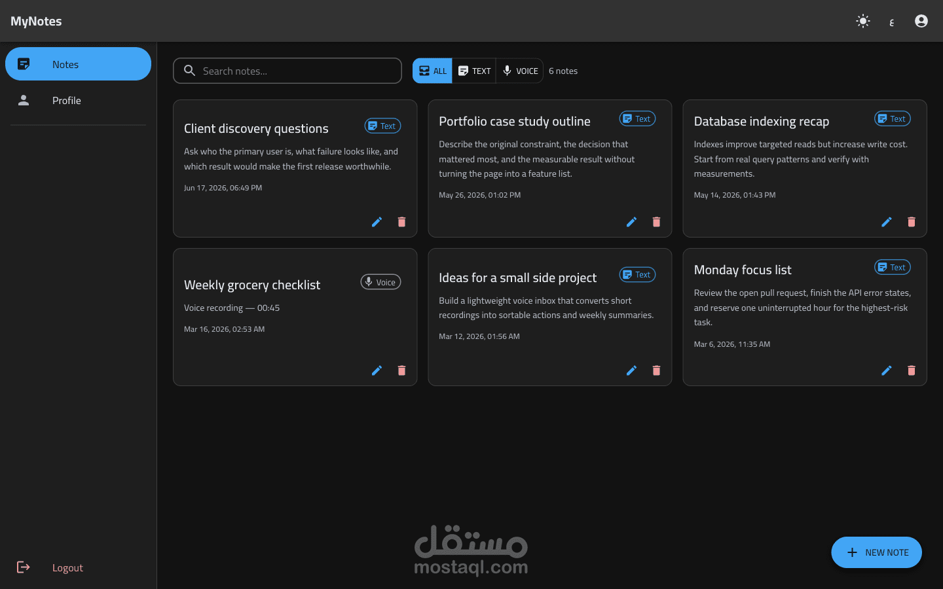Screen dimensions: 943x589
Task: Click the Database indexing recap description text
Action: (x=801, y=159)
